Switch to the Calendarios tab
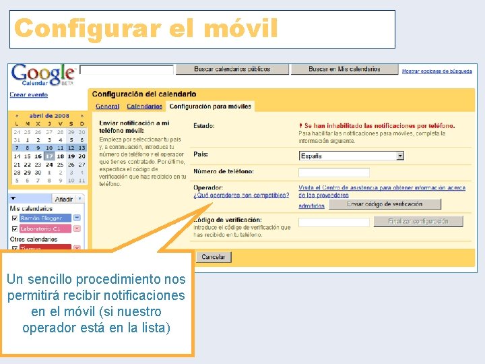 [144, 107]
